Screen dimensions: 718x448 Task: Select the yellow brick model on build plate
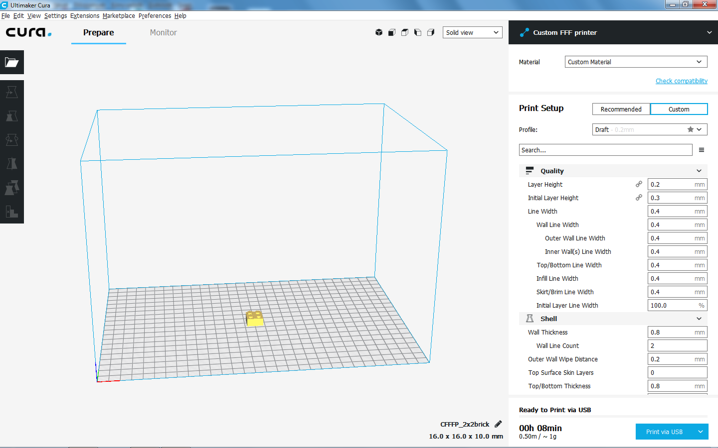click(x=255, y=319)
